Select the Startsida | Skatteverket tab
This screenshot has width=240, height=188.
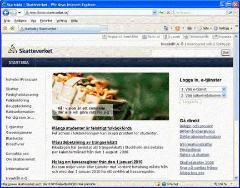coord(59,29)
